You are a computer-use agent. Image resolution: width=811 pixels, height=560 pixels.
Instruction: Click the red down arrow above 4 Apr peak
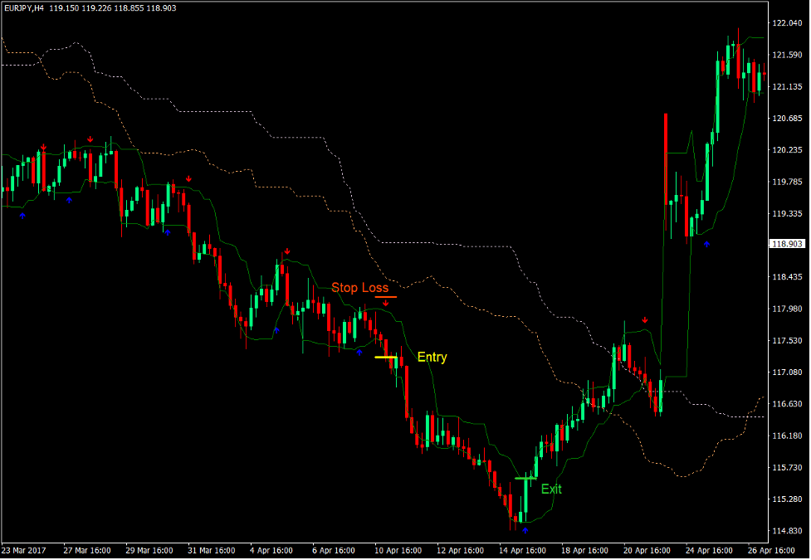point(287,251)
